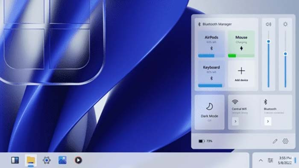Click the lightning charging icon on Mouse

241,48
